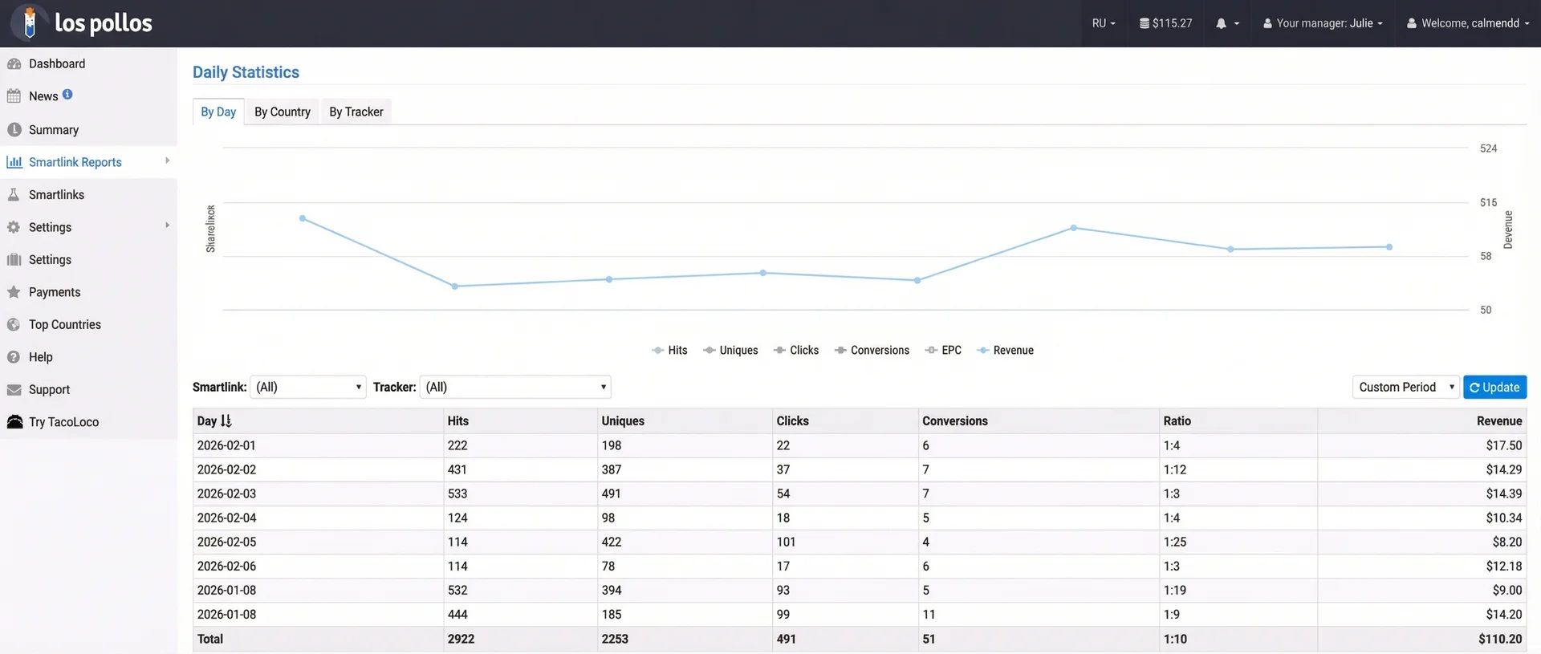1541x654 pixels.
Task: Open the Tracker filter dropdown
Action: [515, 387]
